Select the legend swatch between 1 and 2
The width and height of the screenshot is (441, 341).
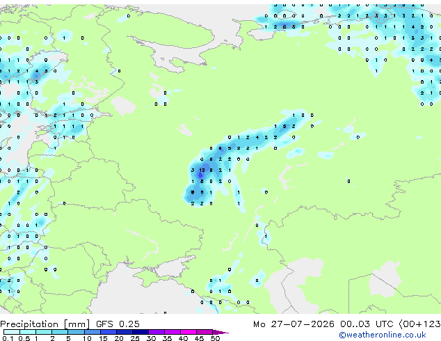pos(44,332)
